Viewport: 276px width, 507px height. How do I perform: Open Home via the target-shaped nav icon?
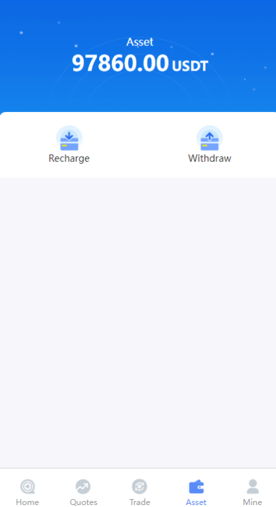[27, 486]
